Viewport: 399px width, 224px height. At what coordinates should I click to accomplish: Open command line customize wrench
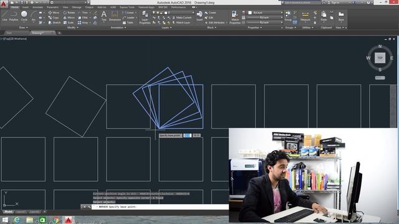point(89,207)
